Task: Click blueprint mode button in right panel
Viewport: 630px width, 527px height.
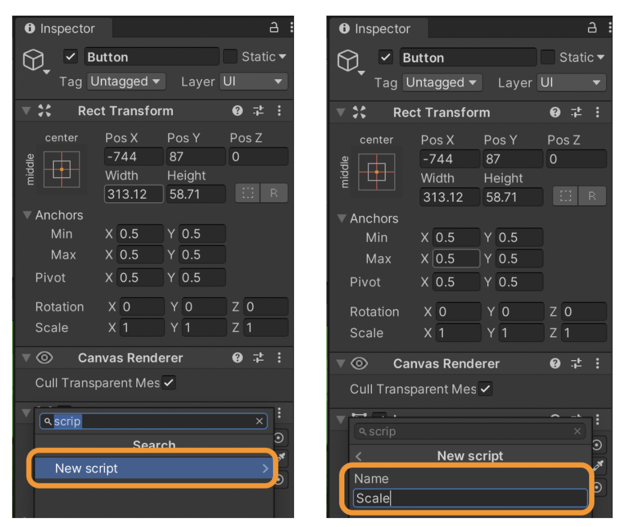Action: (565, 196)
